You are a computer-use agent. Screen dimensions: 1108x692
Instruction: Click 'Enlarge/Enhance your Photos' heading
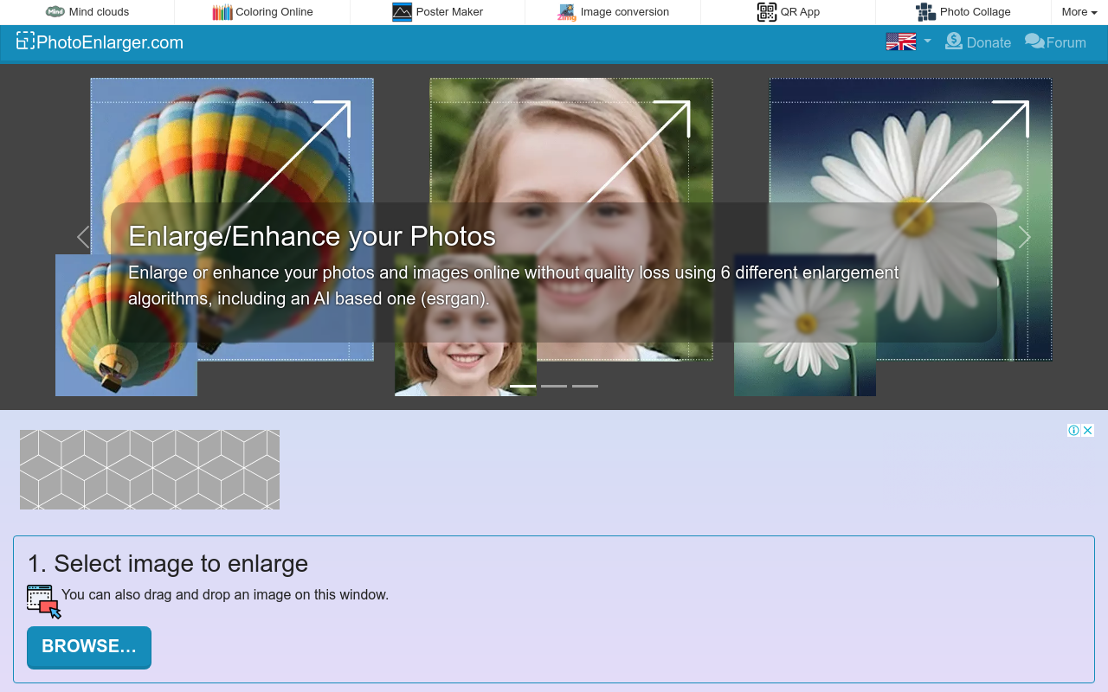[312, 236]
